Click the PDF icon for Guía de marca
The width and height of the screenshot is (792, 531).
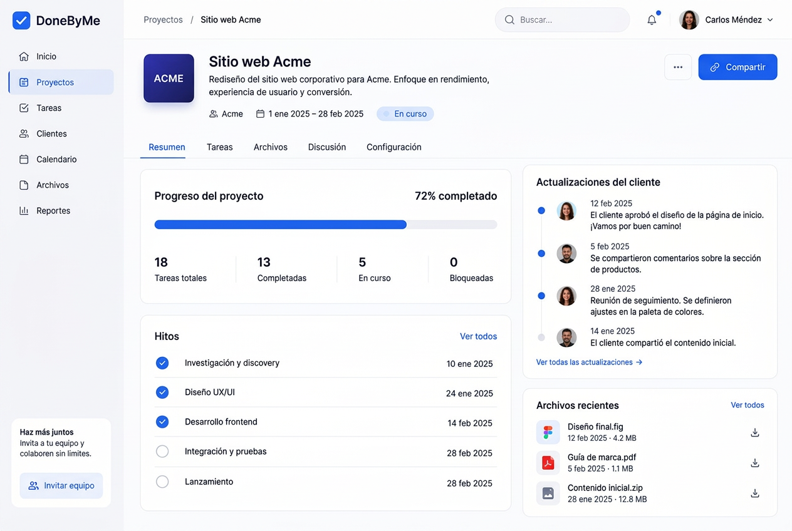[x=548, y=463]
